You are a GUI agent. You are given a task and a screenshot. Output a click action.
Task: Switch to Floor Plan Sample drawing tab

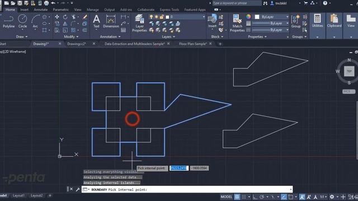[193, 44]
